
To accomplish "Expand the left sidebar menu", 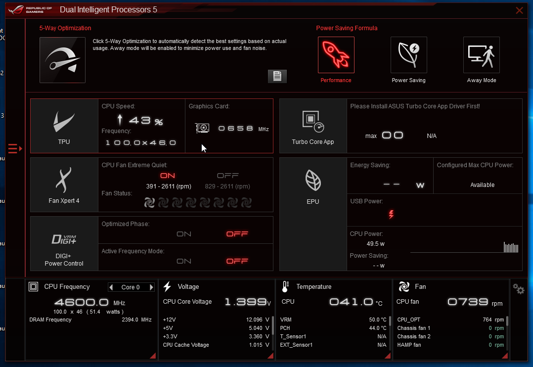I will [x=15, y=149].
